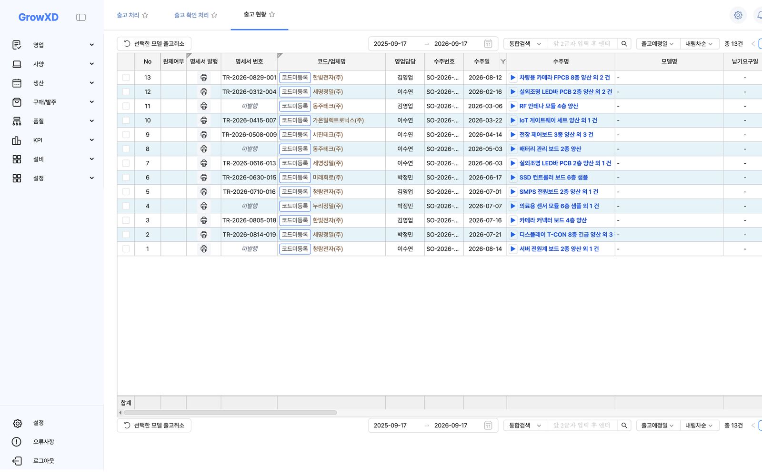Open the top 출고예정일 sort dropdown
Viewport: 762px width, 476px height.
[657, 44]
